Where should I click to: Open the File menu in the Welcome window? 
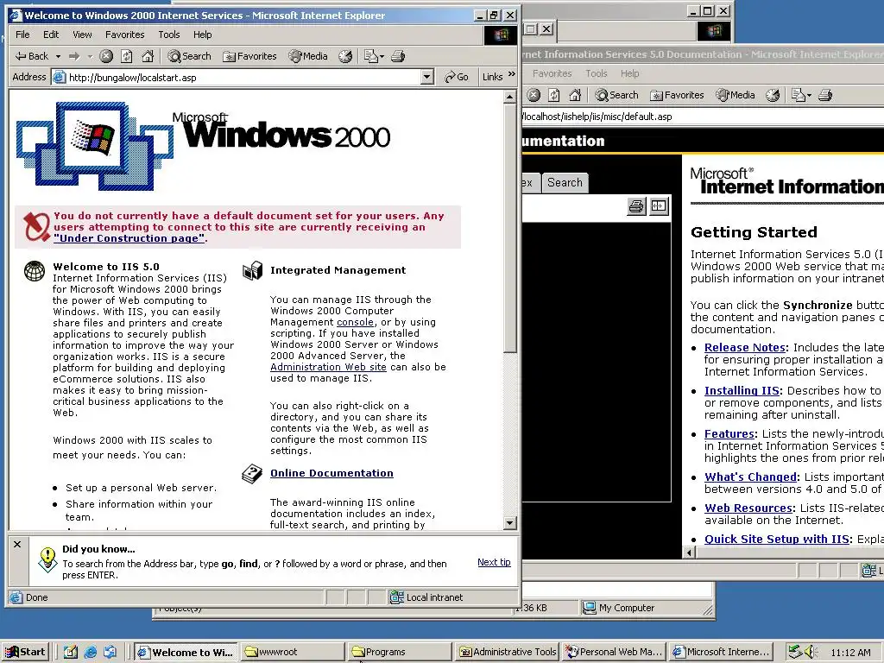pyautogui.click(x=22, y=35)
